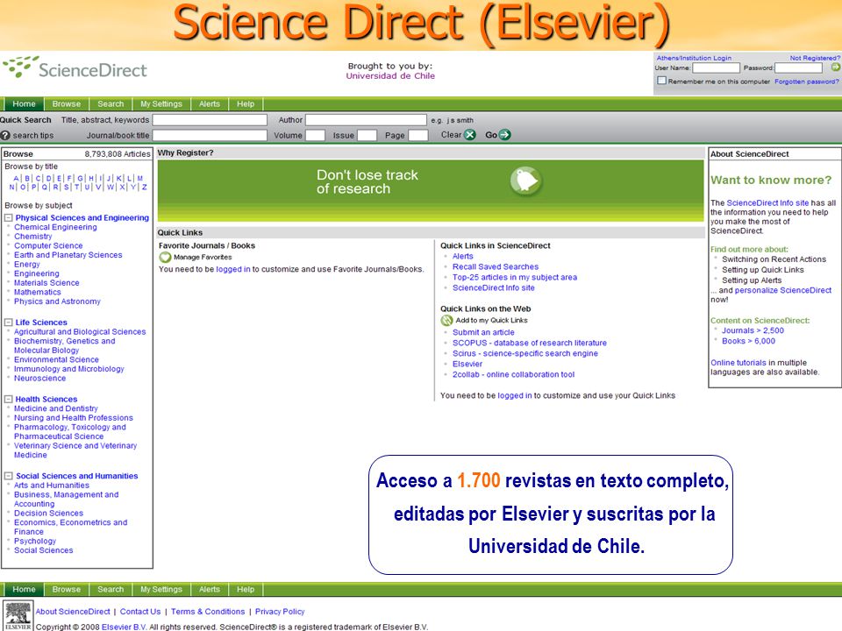Screen dimensions: 842x631
Task: Click the bell icon in the banner
Action: pos(525,181)
